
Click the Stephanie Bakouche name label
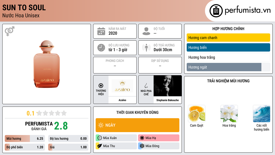coord(168,100)
